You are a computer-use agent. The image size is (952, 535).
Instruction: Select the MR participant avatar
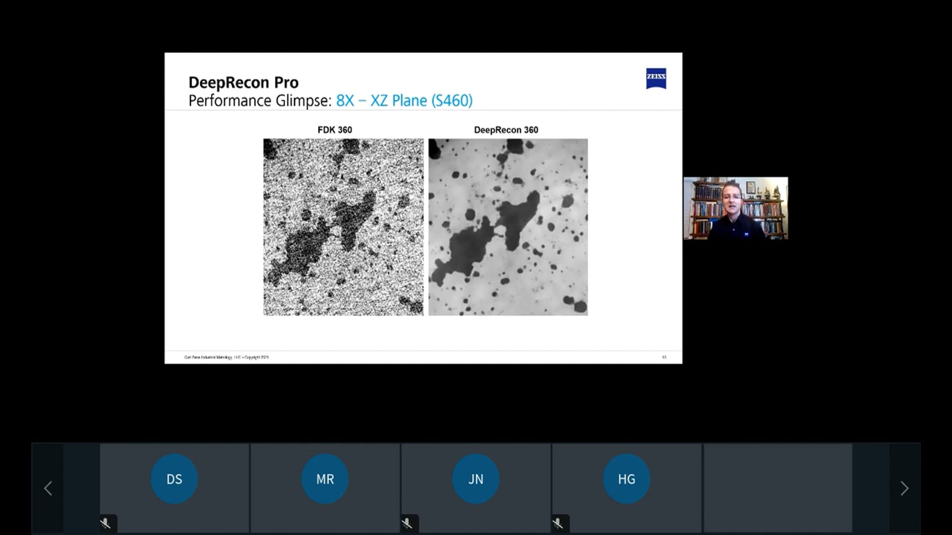[325, 479]
